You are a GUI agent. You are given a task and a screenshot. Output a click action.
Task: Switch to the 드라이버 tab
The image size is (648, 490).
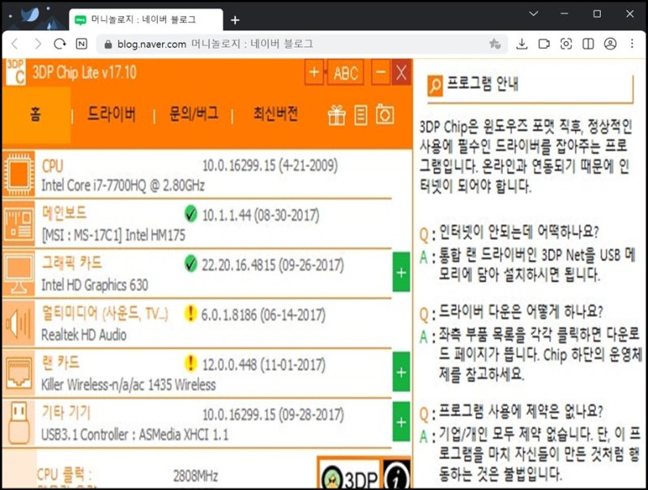pyautogui.click(x=113, y=114)
